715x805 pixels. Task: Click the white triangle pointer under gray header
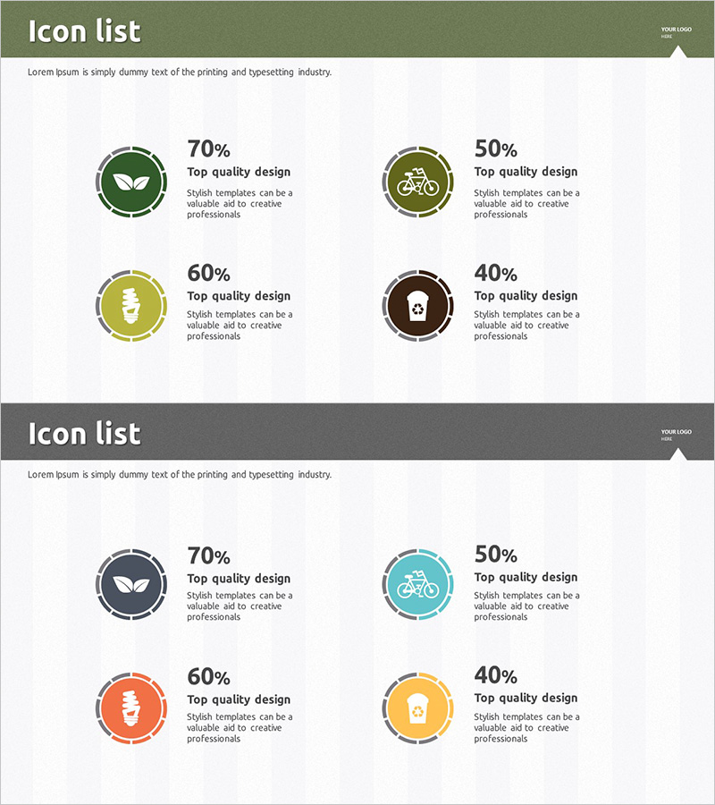point(678,454)
